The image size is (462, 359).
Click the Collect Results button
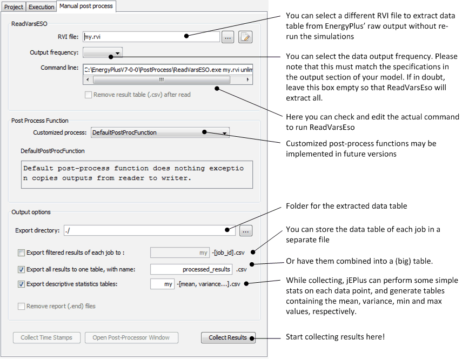click(x=228, y=338)
